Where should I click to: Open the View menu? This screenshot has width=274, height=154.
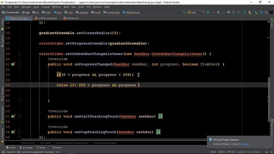pyautogui.click(x=16, y=7)
